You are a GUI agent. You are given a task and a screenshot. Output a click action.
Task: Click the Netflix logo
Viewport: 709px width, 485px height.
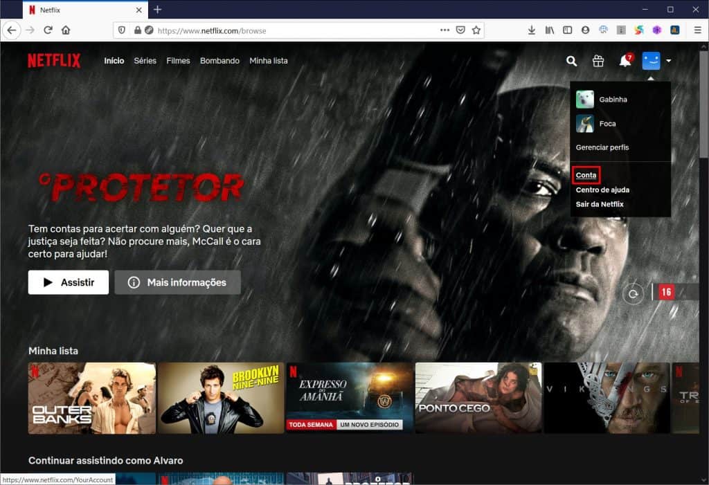(x=54, y=61)
